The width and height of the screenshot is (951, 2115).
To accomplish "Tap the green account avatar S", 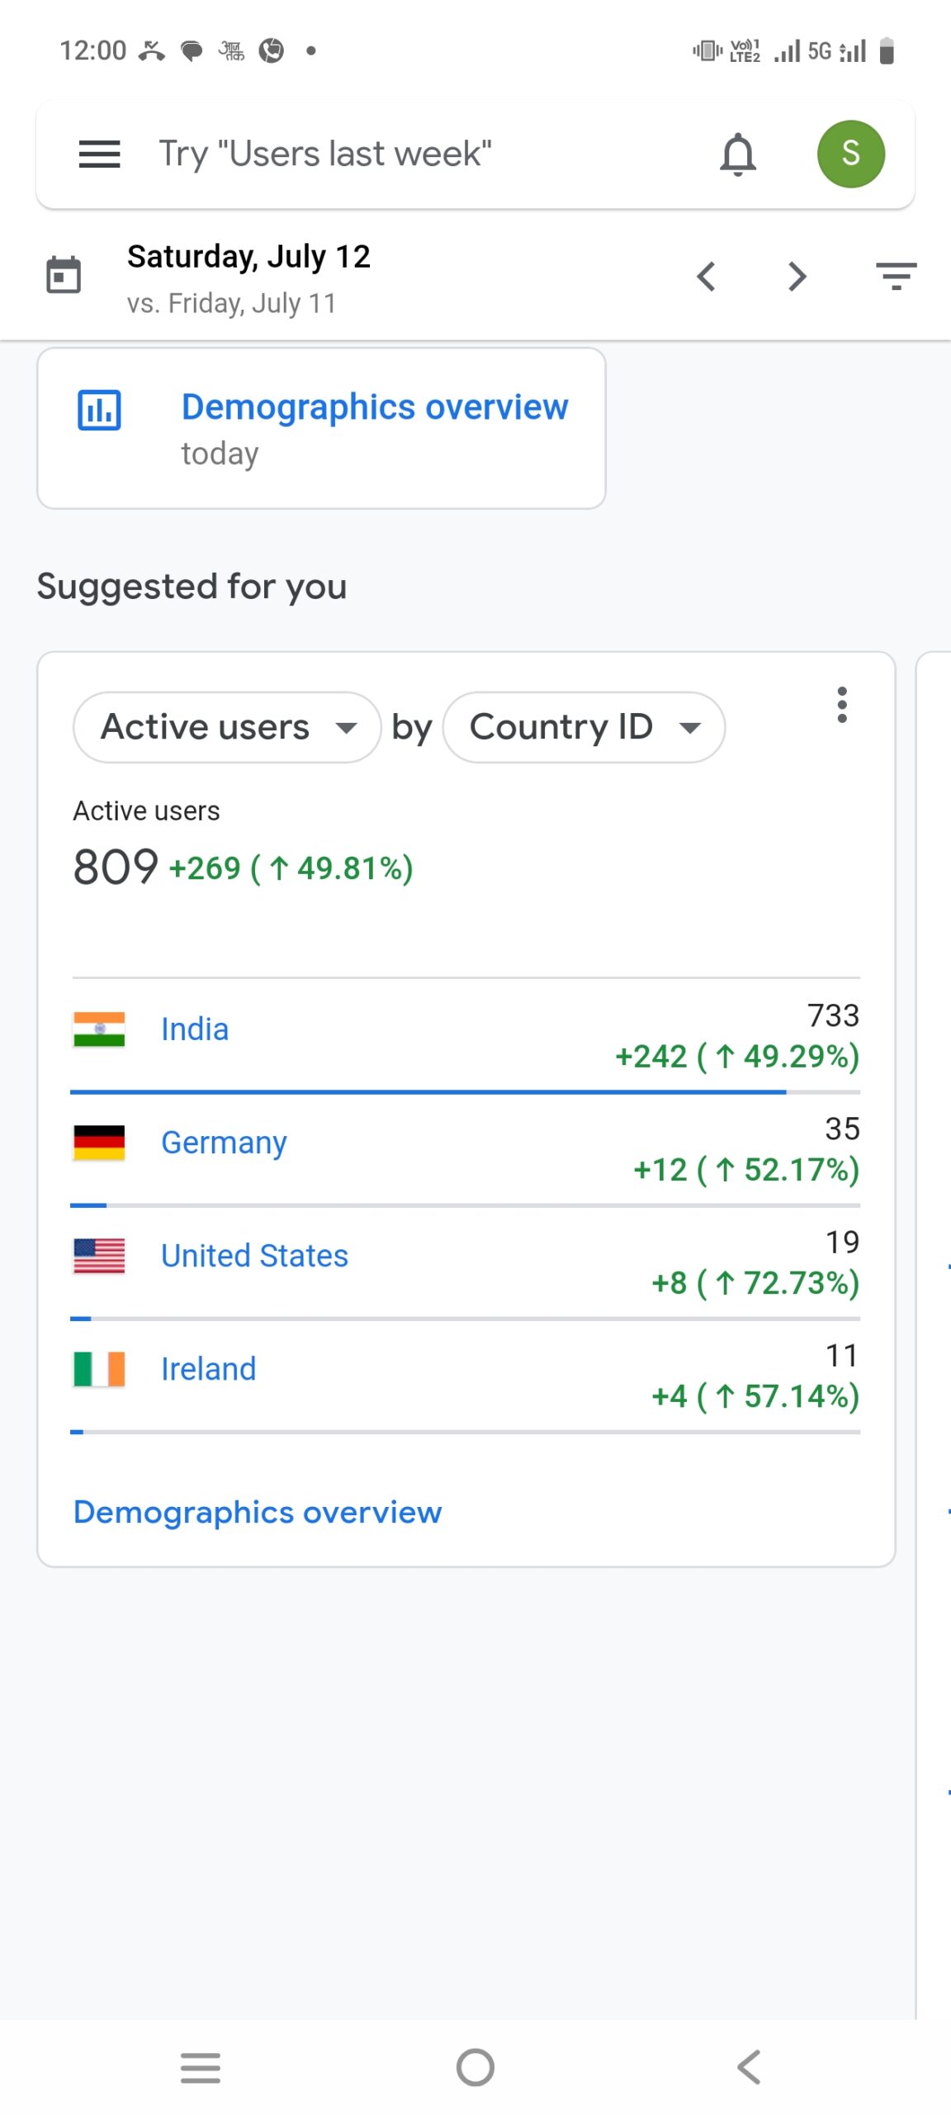I will [x=850, y=154].
